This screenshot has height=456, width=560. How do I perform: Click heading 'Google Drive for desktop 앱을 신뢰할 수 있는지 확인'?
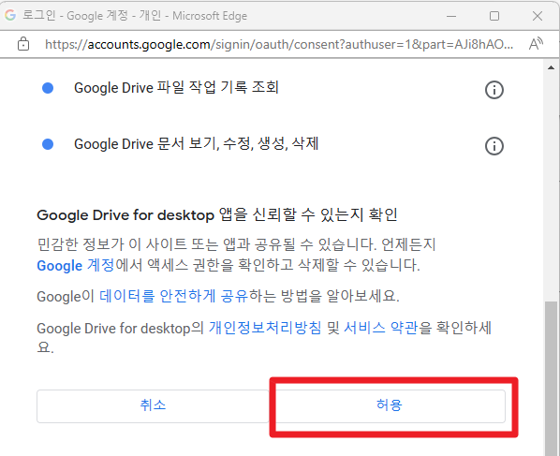click(x=217, y=215)
